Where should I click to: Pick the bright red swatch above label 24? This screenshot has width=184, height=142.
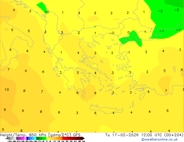click(64, 138)
